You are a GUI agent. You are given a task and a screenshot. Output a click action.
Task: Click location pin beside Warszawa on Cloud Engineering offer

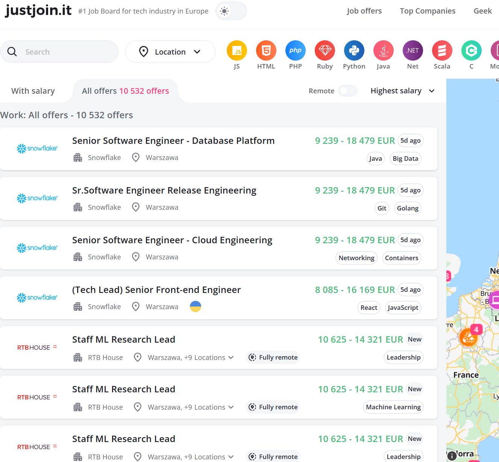136,257
